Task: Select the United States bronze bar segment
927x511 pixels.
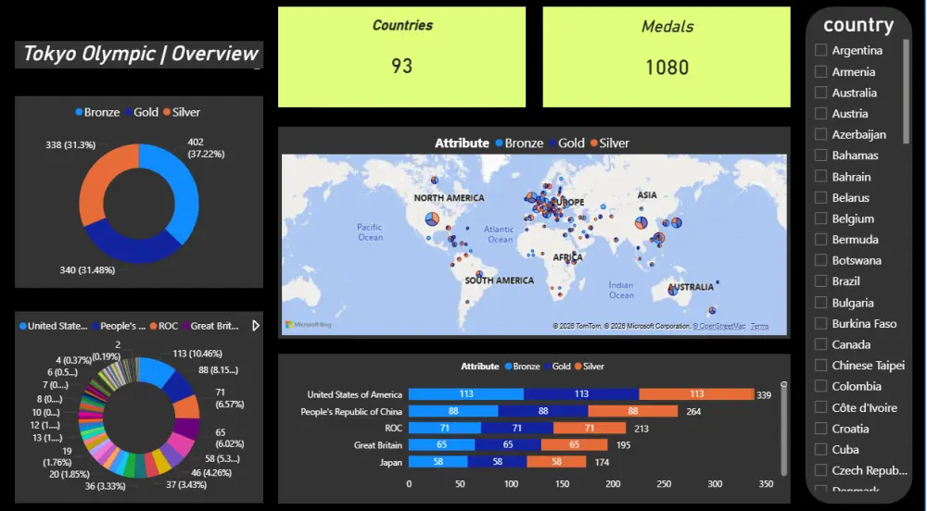Action: click(x=466, y=394)
